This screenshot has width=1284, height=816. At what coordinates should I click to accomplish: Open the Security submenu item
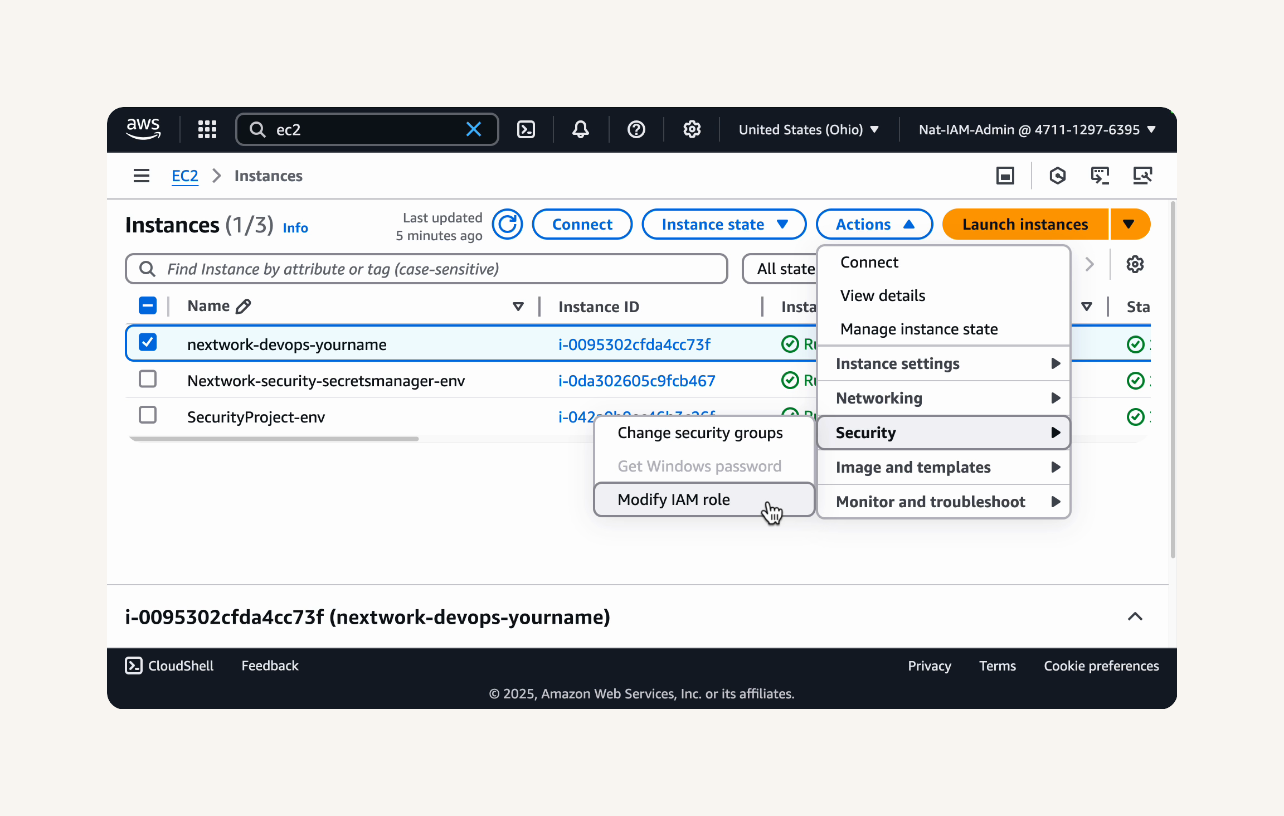coord(943,433)
